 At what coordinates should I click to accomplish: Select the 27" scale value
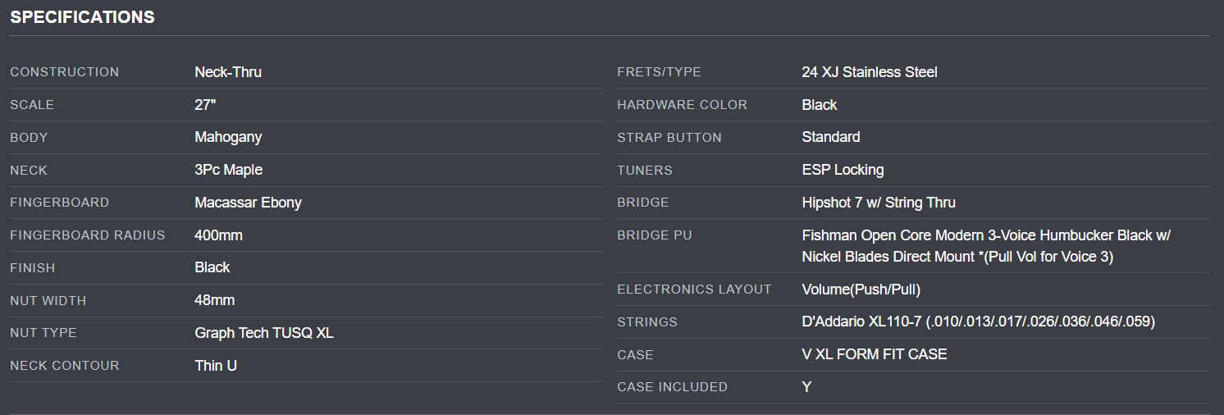205,105
